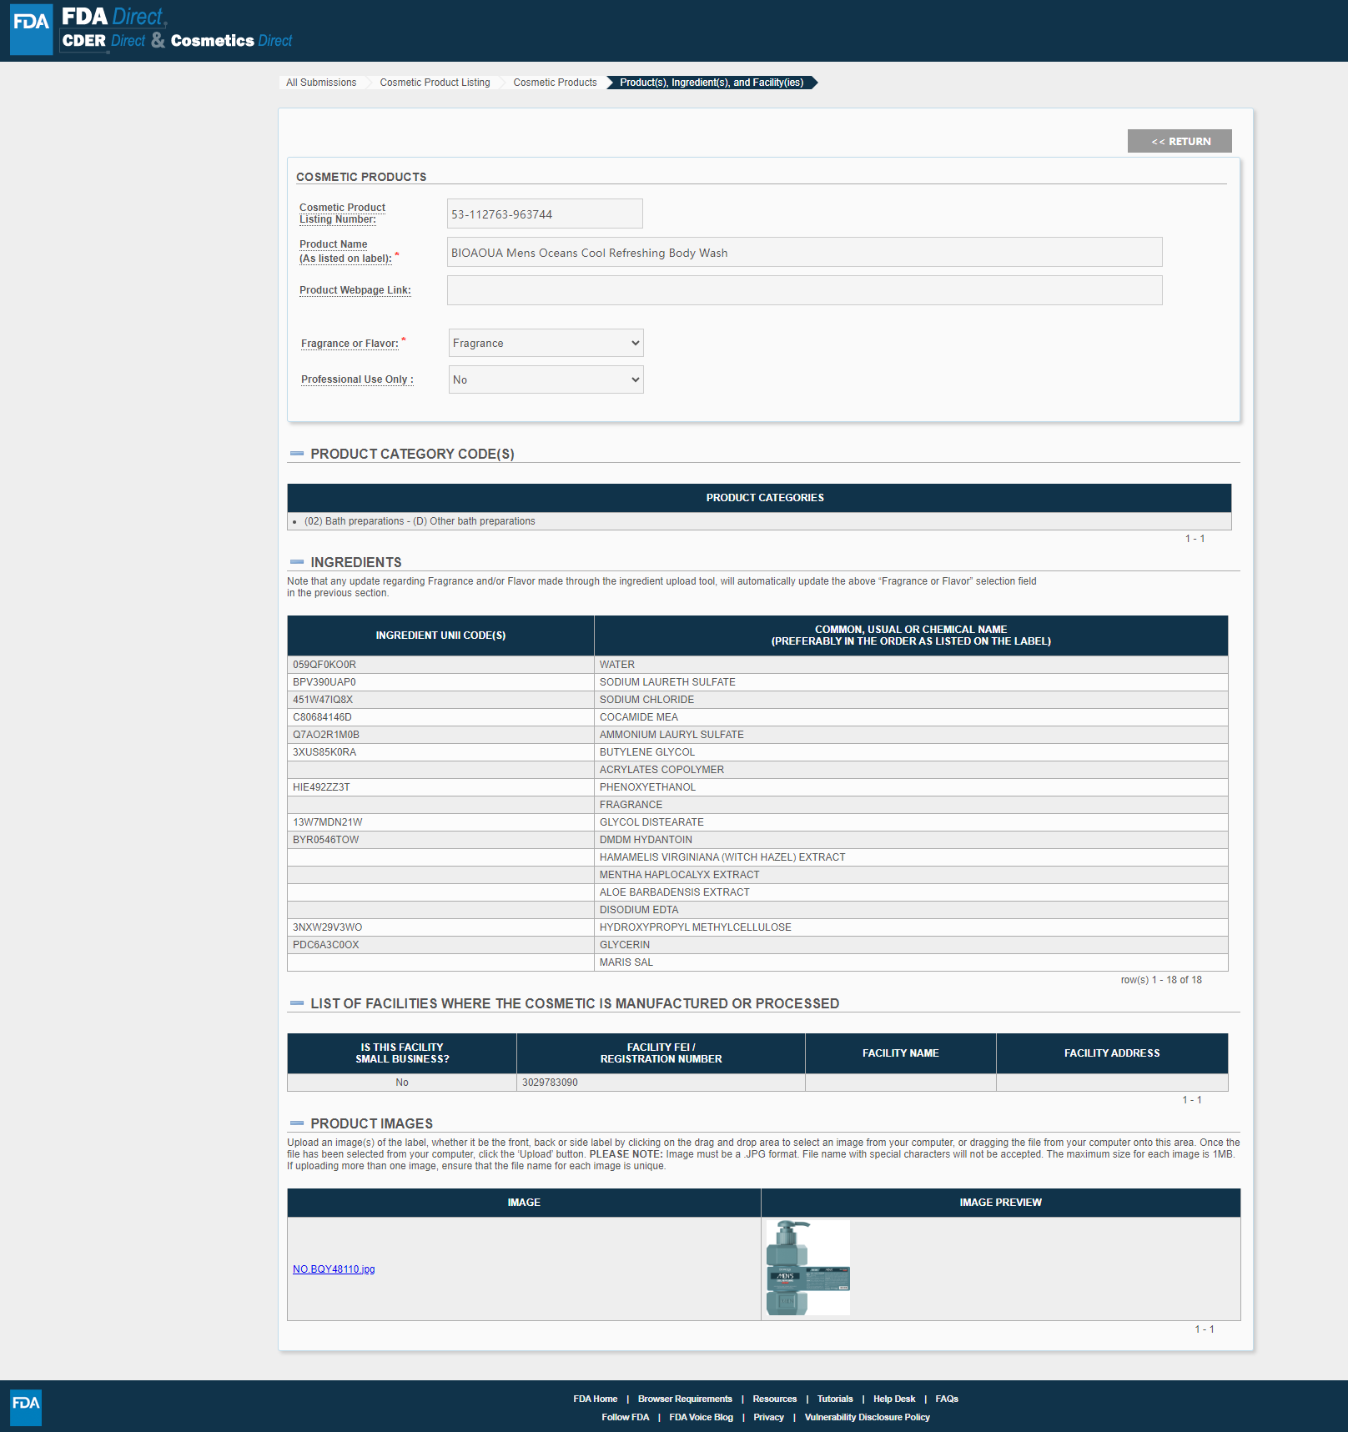Go to All Submissions breadcrumb
The height and width of the screenshot is (1432, 1348).
pyautogui.click(x=321, y=83)
